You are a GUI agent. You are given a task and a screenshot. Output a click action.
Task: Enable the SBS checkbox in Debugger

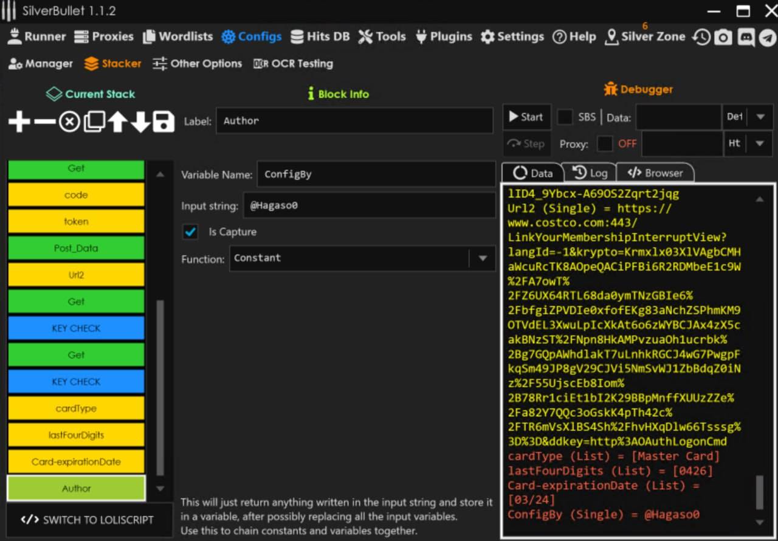click(x=565, y=117)
